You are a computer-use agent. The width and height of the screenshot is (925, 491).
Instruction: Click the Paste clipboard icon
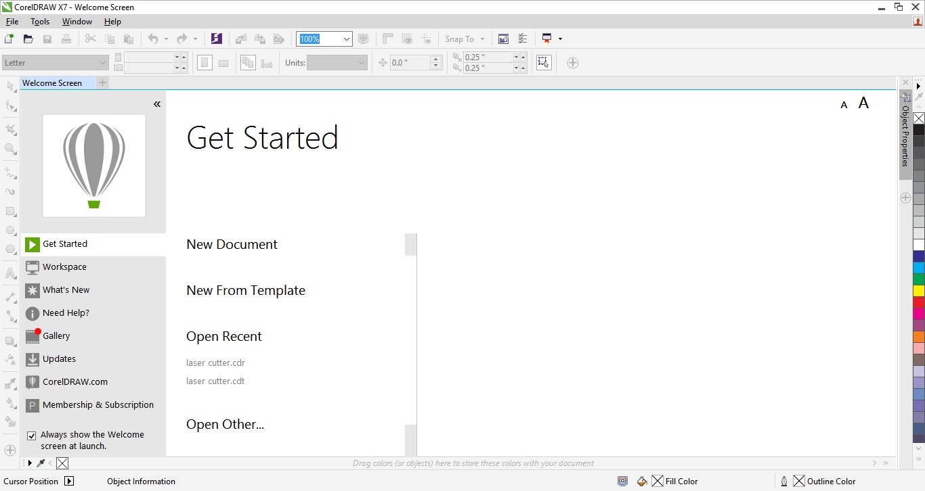128,39
